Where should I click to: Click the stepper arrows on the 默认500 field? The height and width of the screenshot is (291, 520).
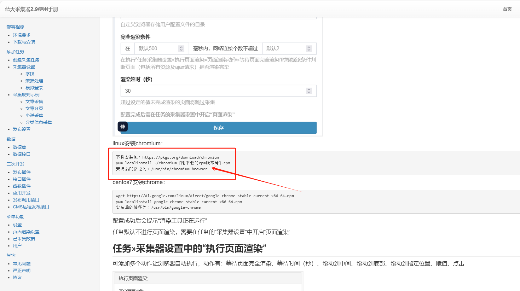point(181,49)
